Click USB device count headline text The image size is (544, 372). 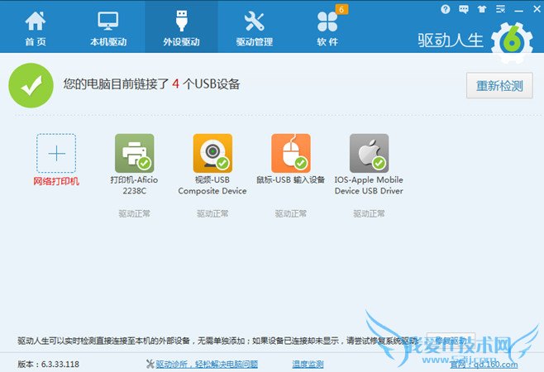click(151, 84)
